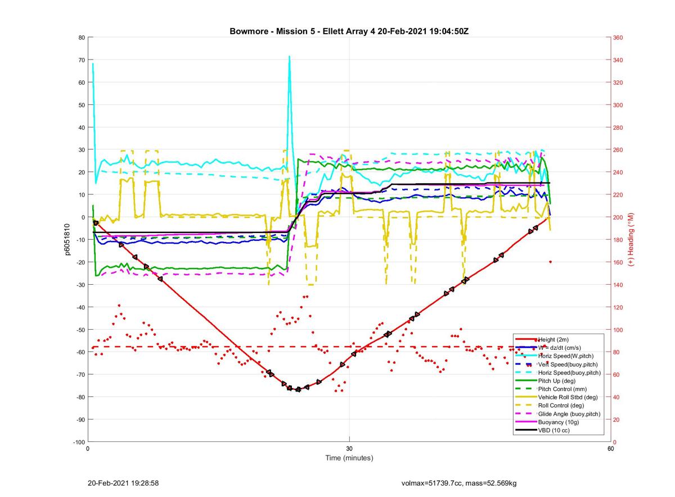Click the '70' tick on left axis
The image size is (675, 497).
(x=82, y=60)
